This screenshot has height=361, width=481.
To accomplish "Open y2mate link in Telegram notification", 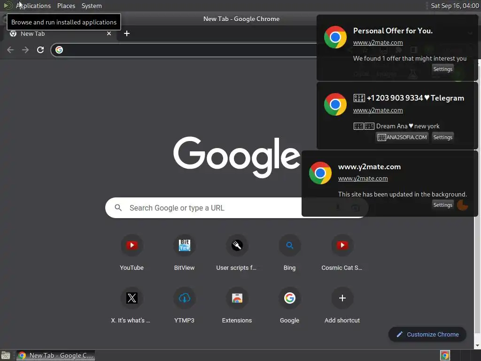I will tap(378, 110).
